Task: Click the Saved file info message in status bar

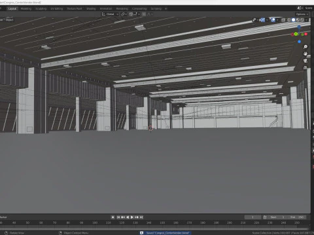Action: (165, 233)
